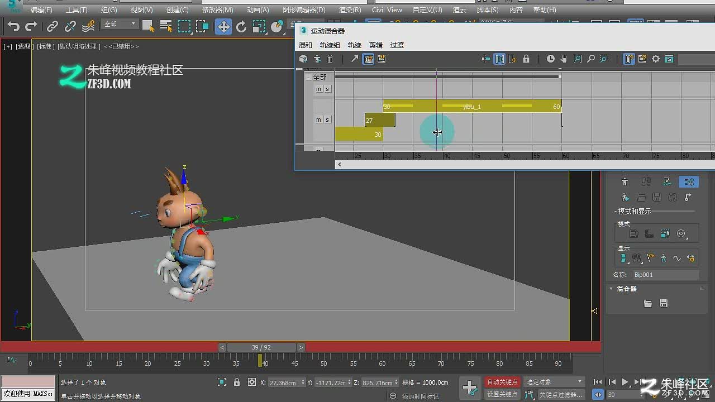Open Select by Name list tool
The image size is (715, 402).
(166, 26)
